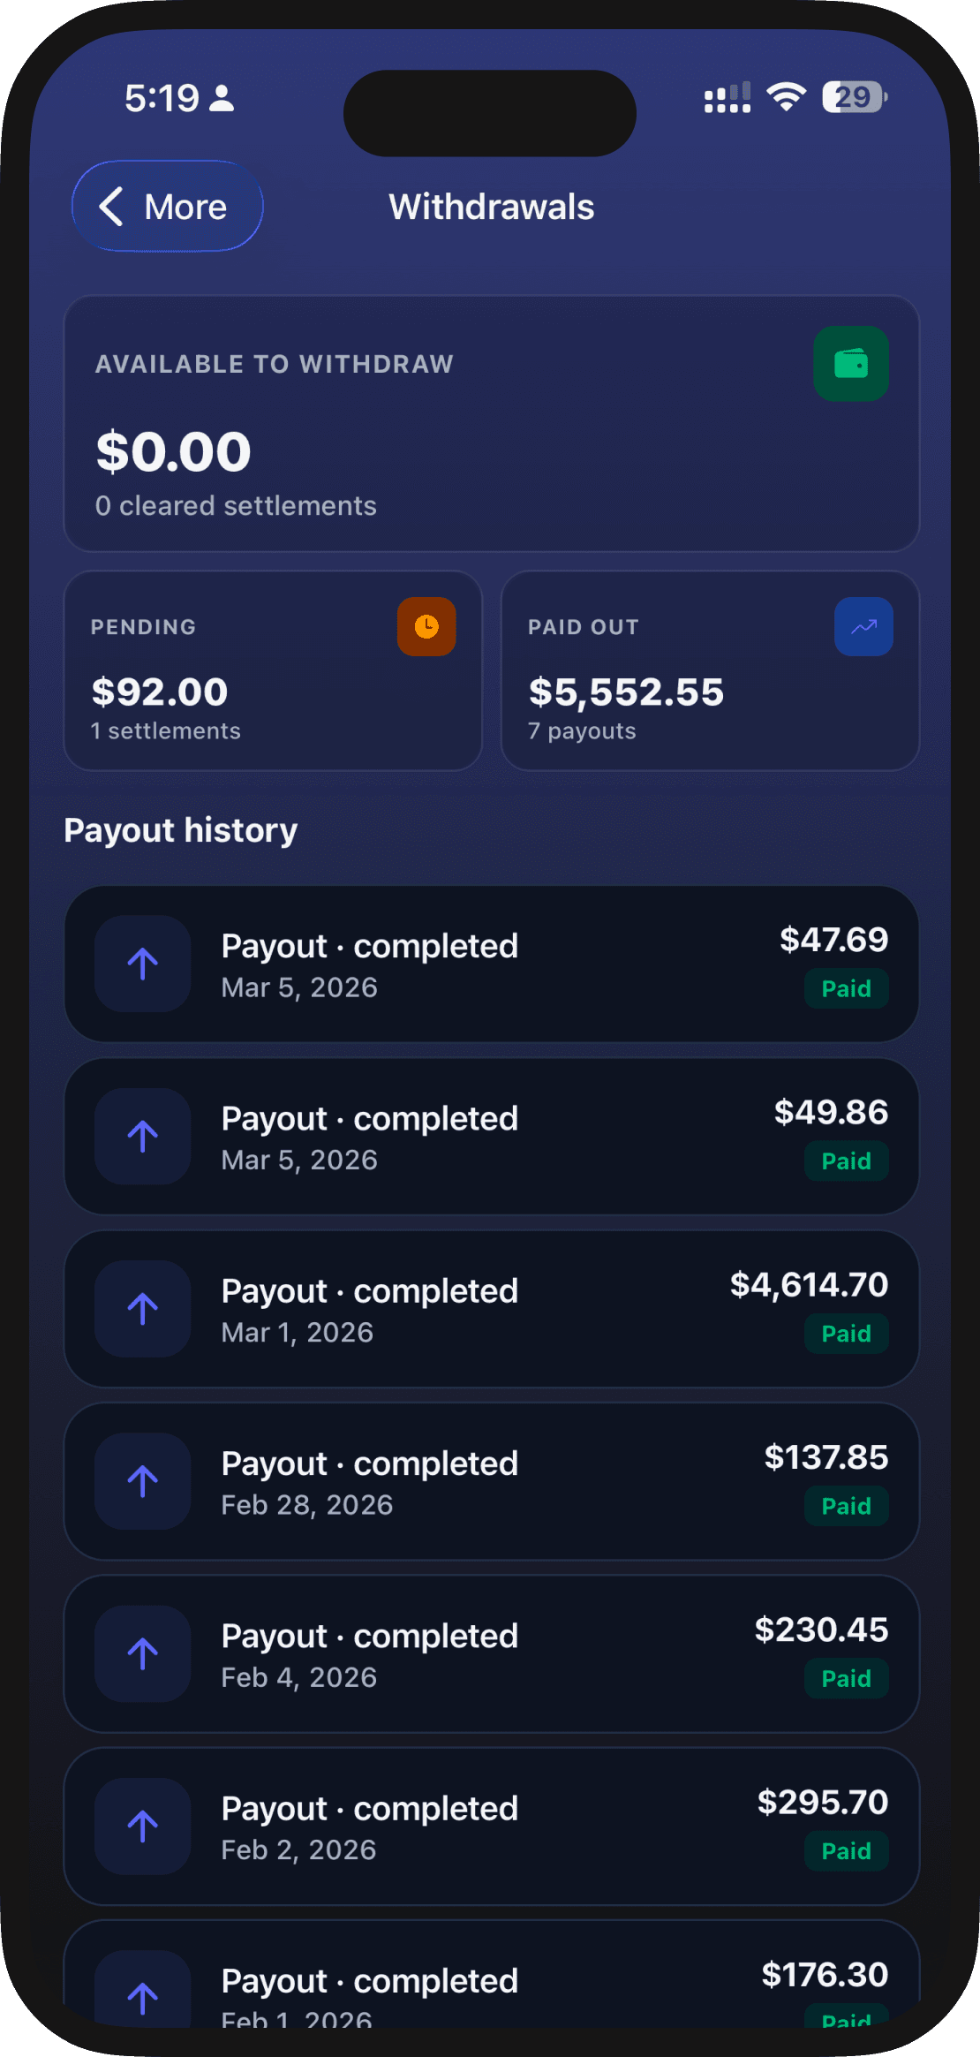The width and height of the screenshot is (980, 2057).
Task: Tap the arrow icon on $47.69 payout
Action: pyautogui.click(x=143, y=964)
